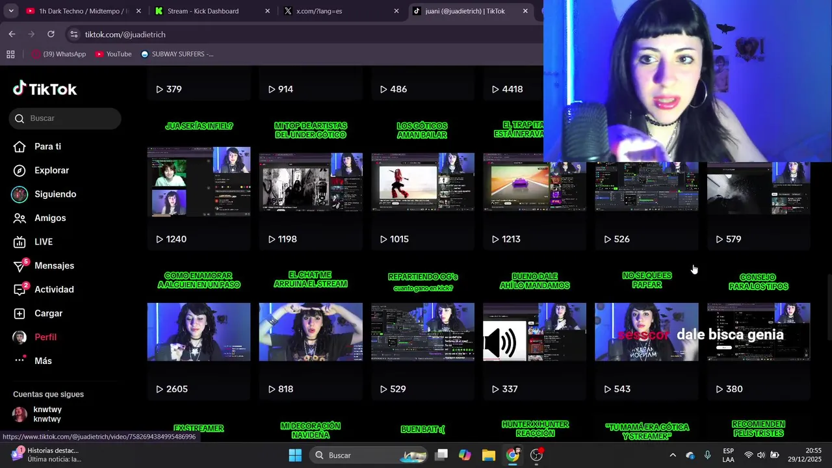Show hidden tray icons chevron
Viewport: 832px width, 468px height.
pyautogui.click(x=673, y=455)
